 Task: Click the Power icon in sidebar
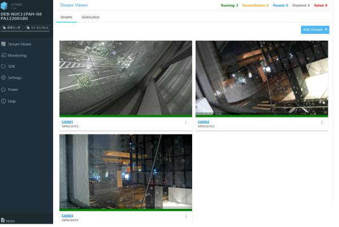coord(4,89)
